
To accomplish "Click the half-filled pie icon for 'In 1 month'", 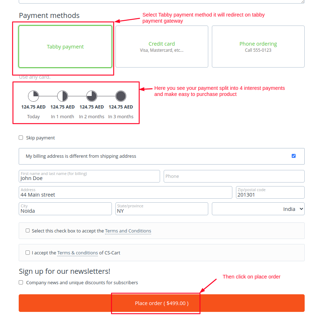I will (x=63, y=96).
